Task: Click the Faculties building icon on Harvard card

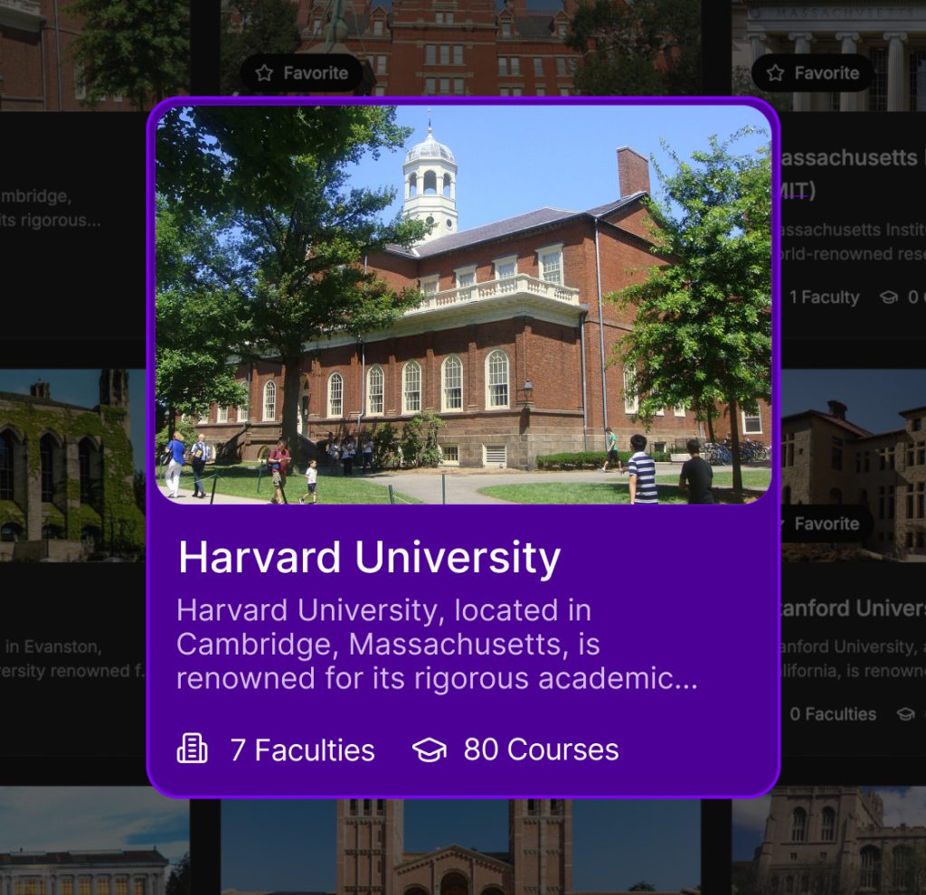Action: 193,749
